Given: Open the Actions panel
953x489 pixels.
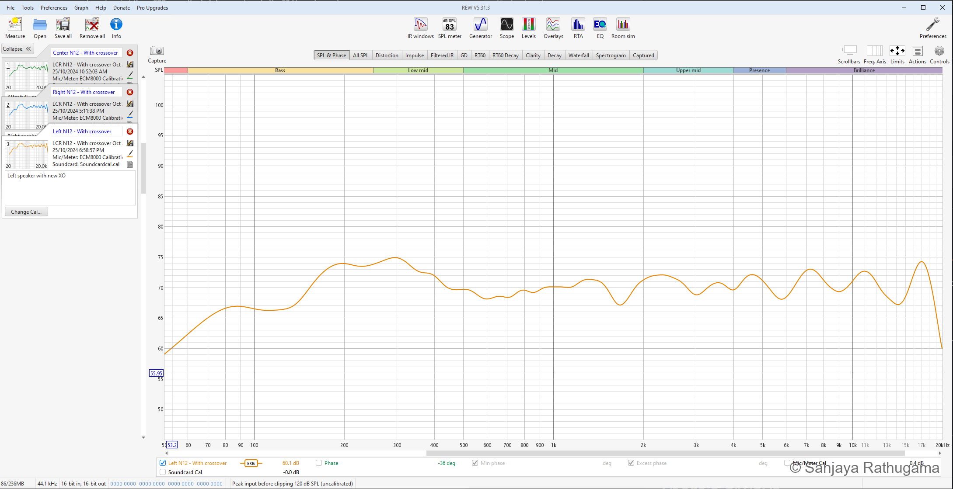Looking at the screenshot, I should click(x=918, y=51).
